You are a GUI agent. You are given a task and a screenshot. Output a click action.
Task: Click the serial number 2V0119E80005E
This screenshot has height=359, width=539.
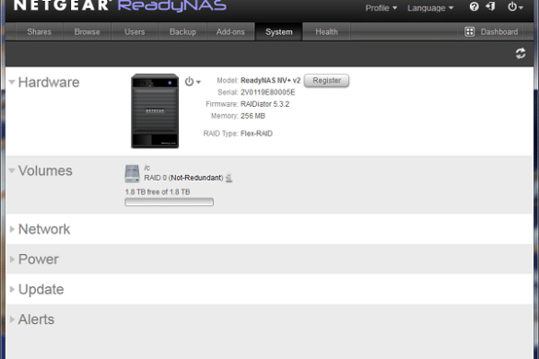click(268, 92)
